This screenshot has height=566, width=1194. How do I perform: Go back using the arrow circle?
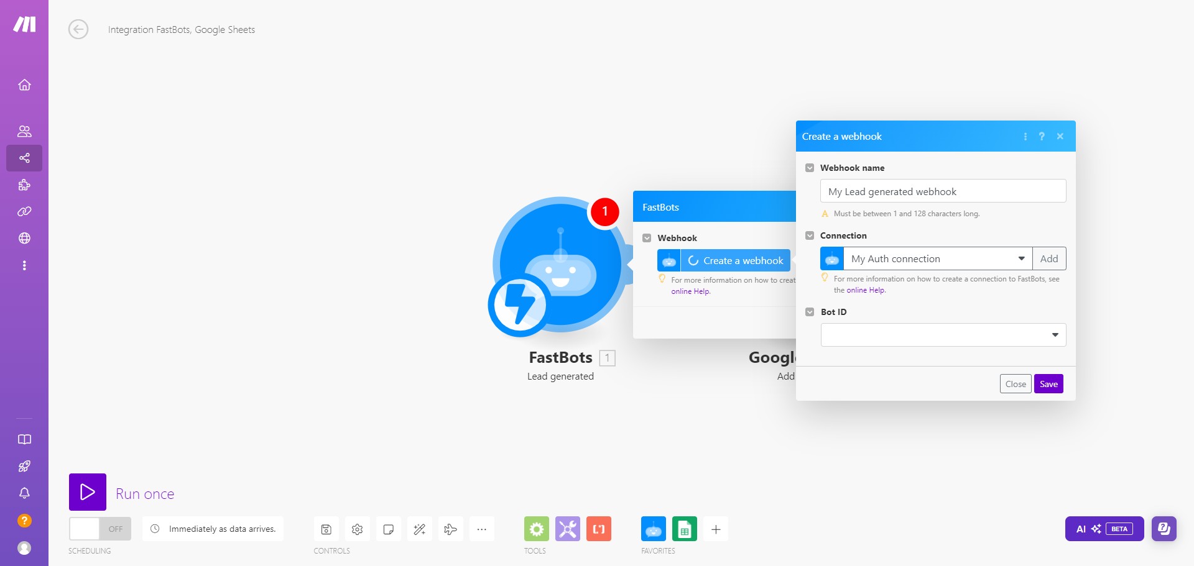(78, 29)
